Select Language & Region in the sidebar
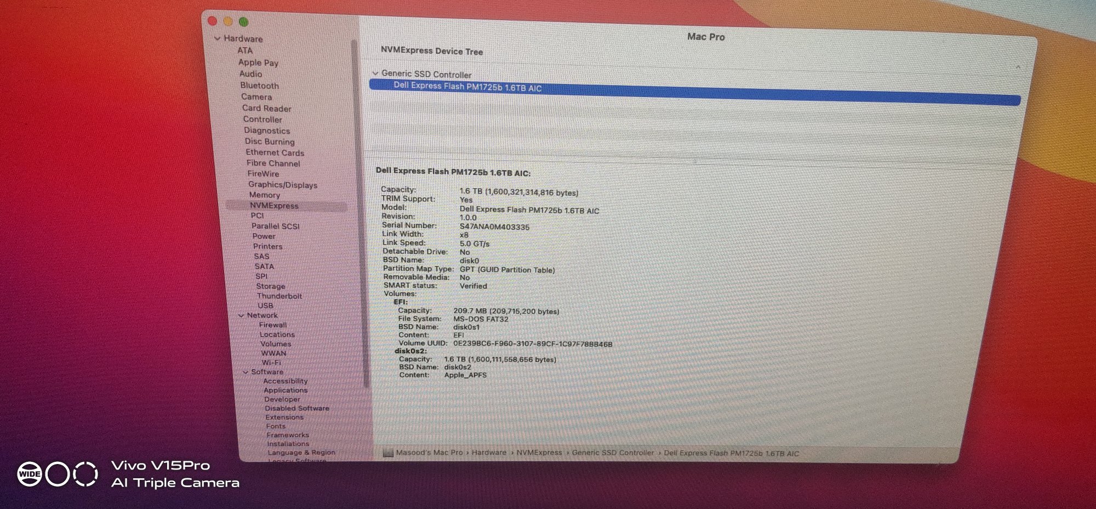This screenshot has height=509, width=1096. (301, 453)
